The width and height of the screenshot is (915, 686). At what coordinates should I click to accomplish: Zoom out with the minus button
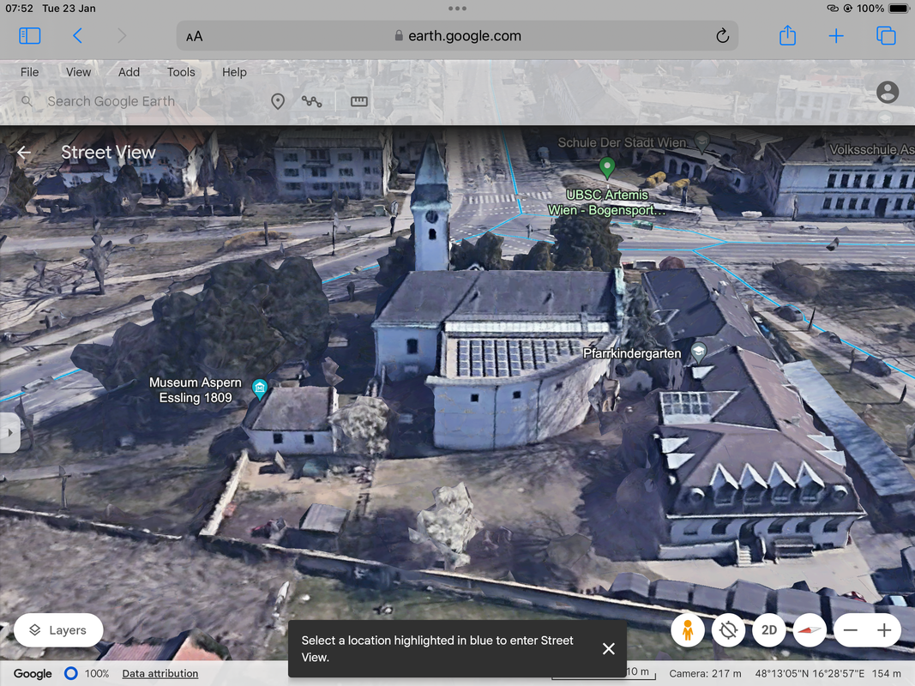pyautogui.click(x=850, y=630)
